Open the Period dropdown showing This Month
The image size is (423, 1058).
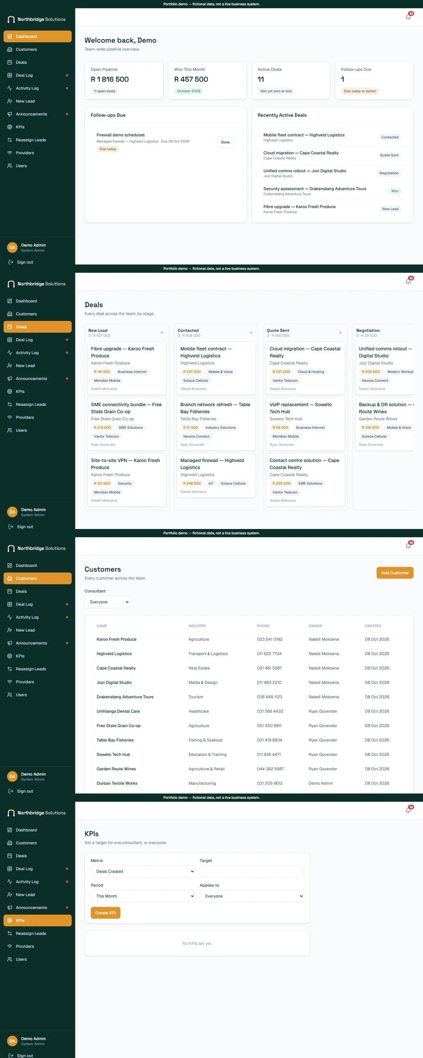point(143,896)
